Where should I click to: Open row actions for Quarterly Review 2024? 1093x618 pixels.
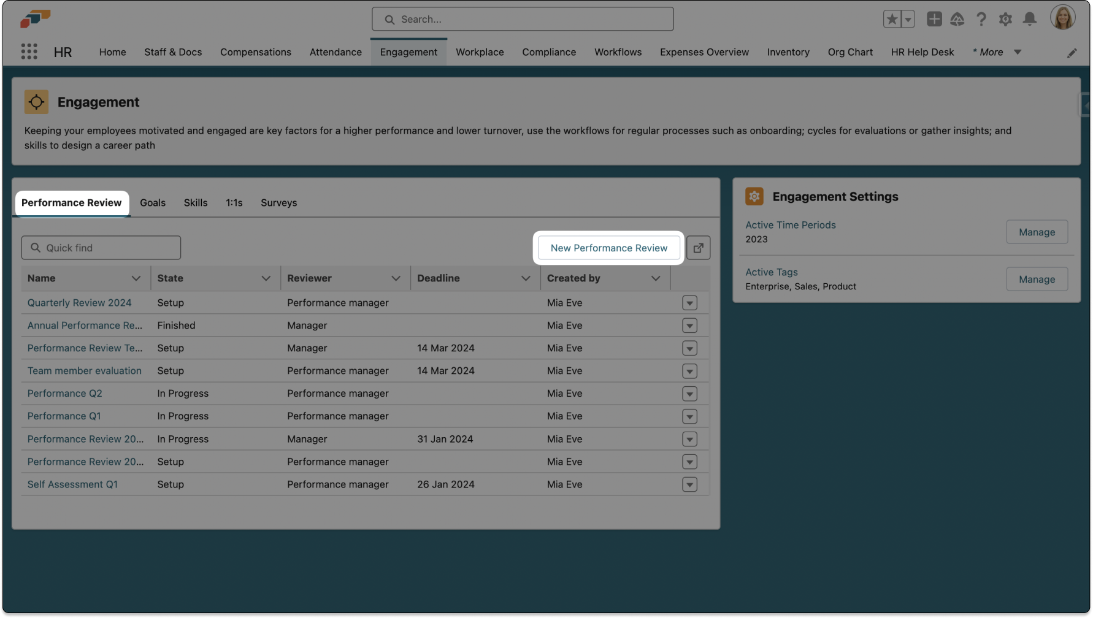pyautogui.click(x=689, y=303)
